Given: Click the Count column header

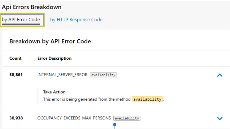Looking at the screenshot, I should tap(15, 58).
